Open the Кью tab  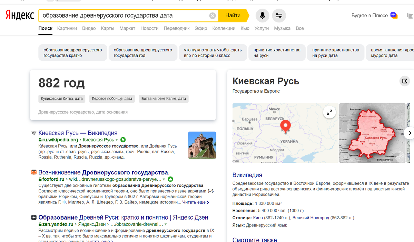[x=245, y=28]
